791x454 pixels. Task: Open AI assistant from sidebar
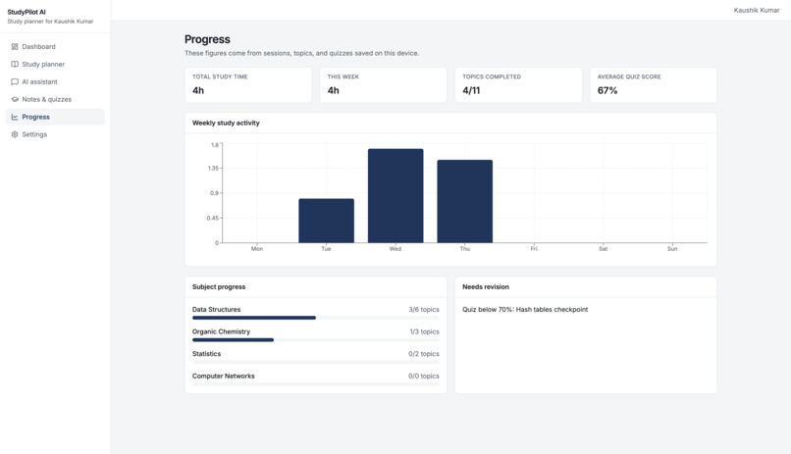(55, 81)
